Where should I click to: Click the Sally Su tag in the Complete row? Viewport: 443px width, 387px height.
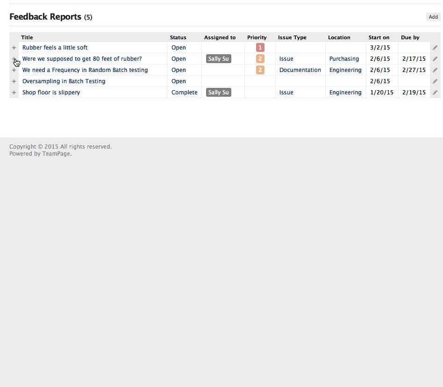pyautogui.click(x=219, y=93)
